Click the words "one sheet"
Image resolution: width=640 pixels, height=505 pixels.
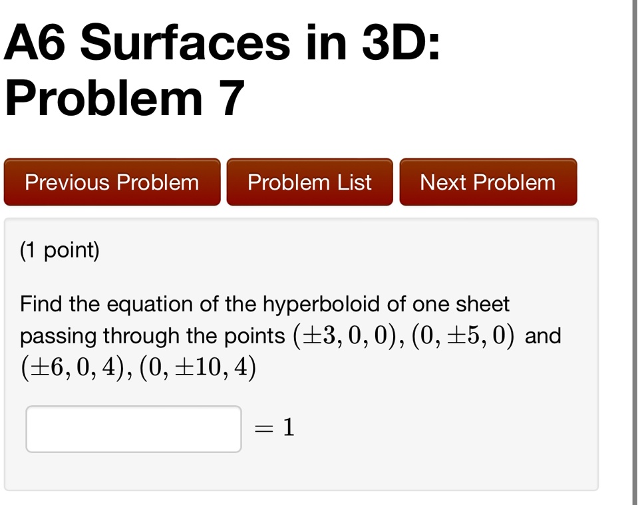click(x=461, y=304)
